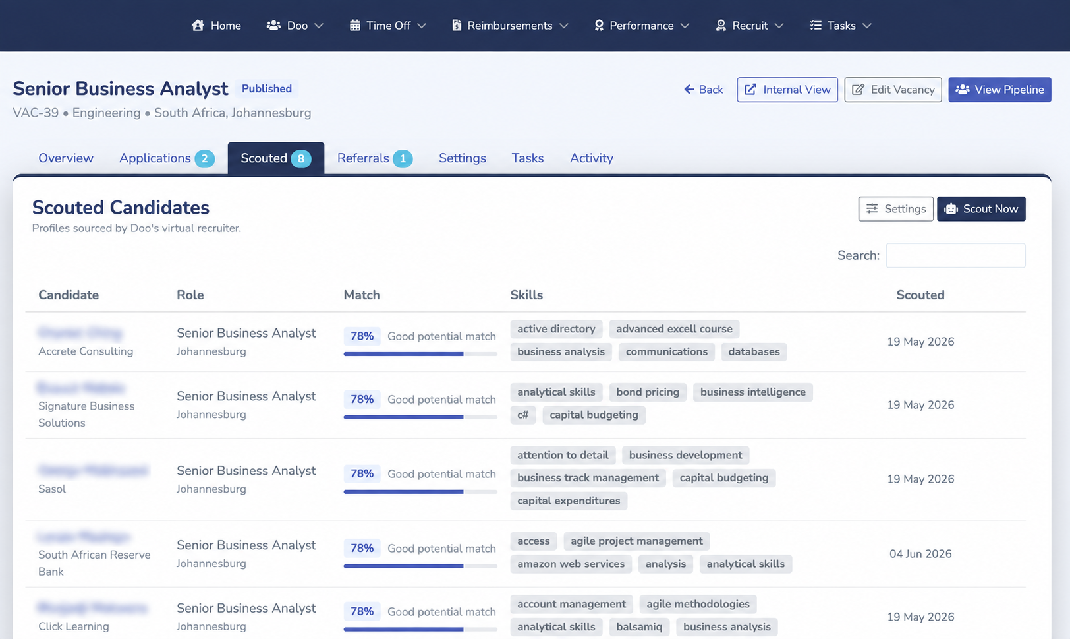Click the 'attention to detail' skill tag
This screenshot has width=1070, height=639.
(563, 456)
